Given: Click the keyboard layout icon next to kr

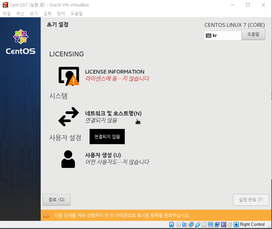Looking at the screenshot, I should 208,35.
